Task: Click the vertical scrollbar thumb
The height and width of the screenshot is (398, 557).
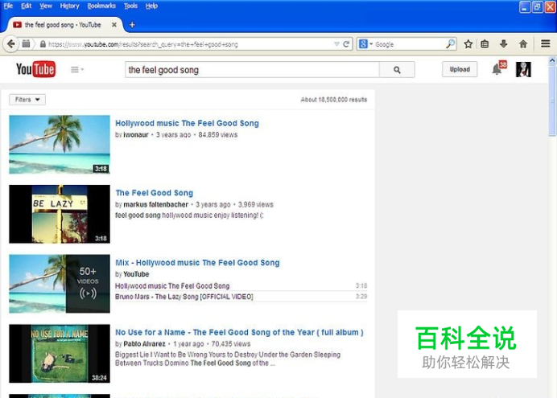Action: click(x=551, y=101)
